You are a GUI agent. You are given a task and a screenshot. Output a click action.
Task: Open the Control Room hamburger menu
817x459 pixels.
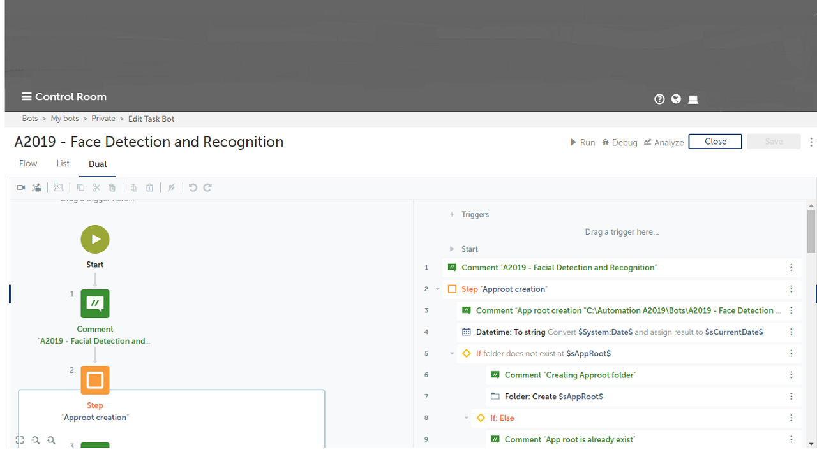pos(26,97)
